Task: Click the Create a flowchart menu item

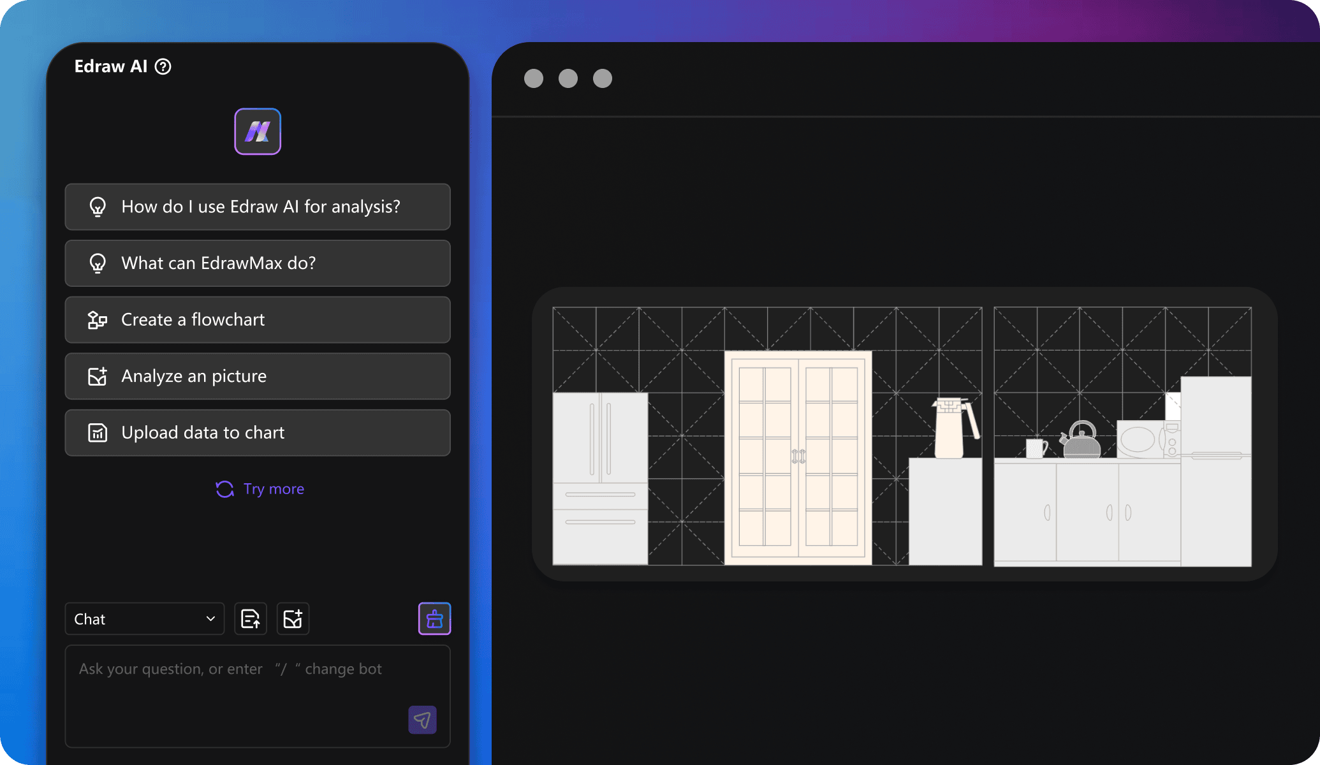Action: click(x=258, y=319)
